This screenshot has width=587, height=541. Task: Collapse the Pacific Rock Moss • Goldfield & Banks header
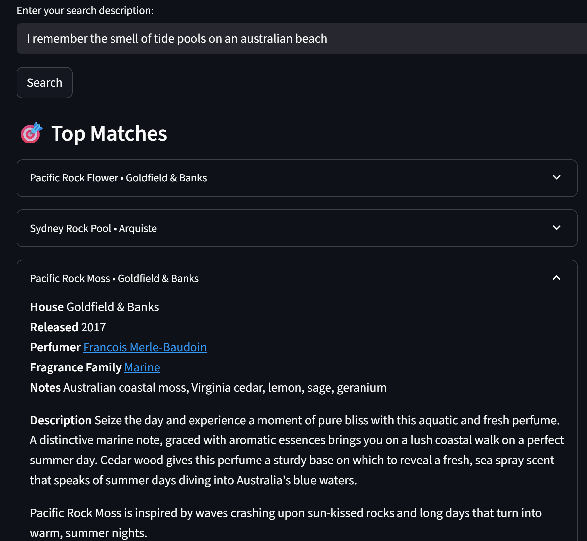297,278
